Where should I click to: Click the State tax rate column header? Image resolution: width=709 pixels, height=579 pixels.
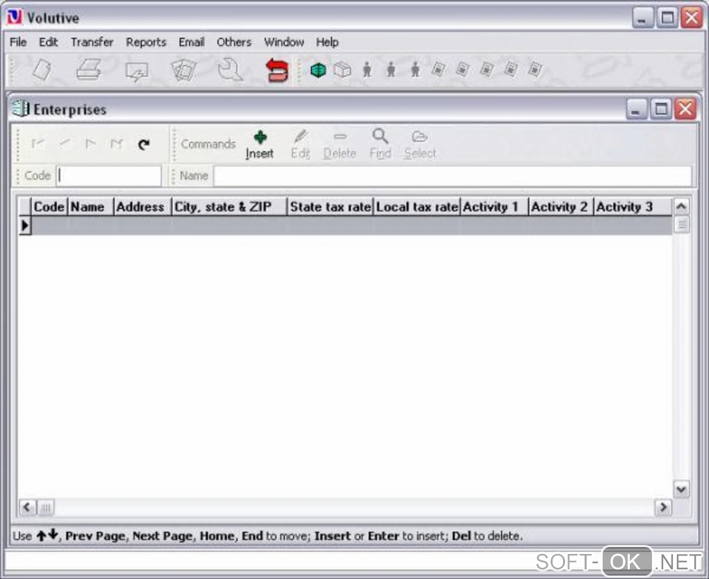[330, 206]
